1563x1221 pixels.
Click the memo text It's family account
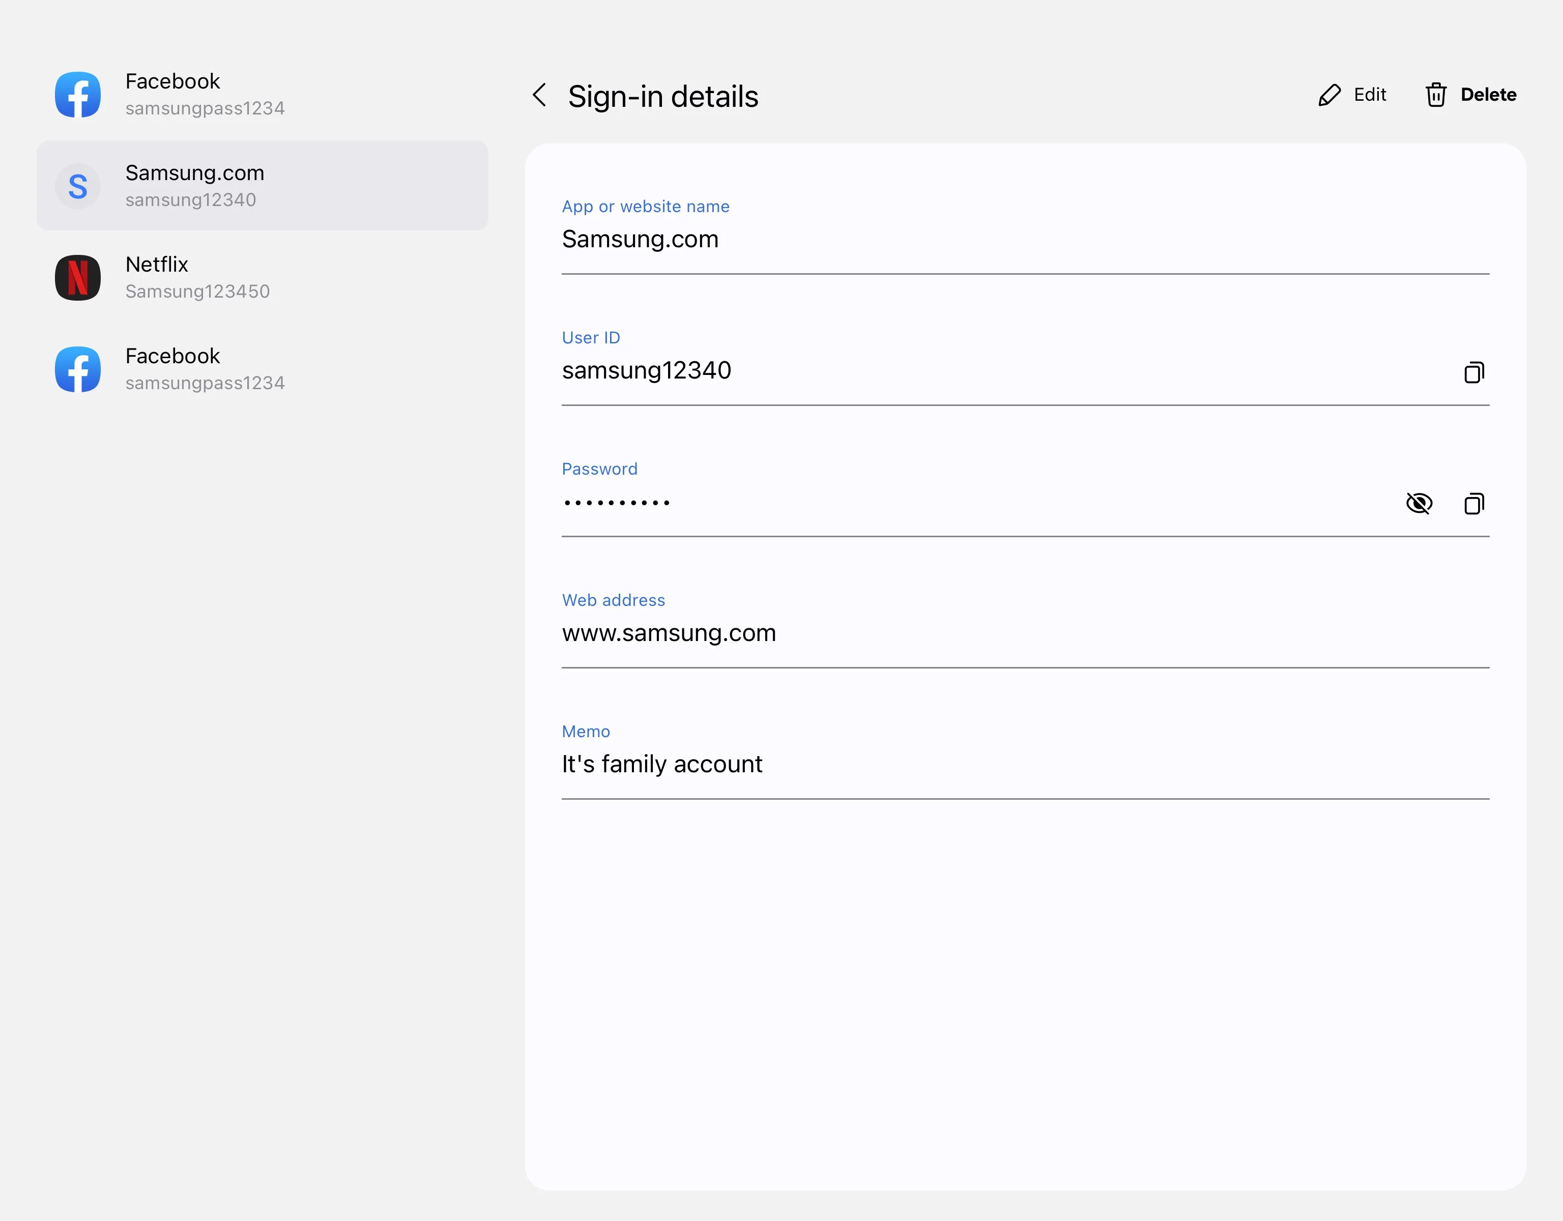pos(662,764)
